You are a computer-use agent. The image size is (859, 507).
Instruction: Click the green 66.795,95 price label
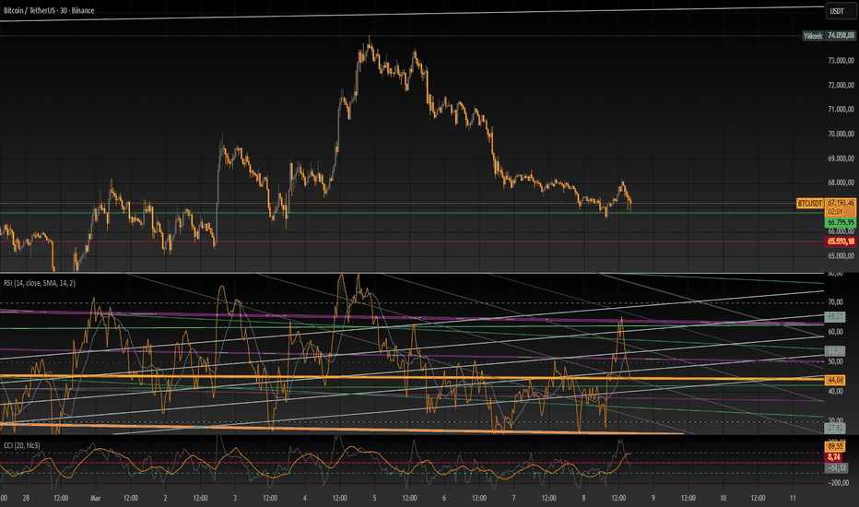841,222
